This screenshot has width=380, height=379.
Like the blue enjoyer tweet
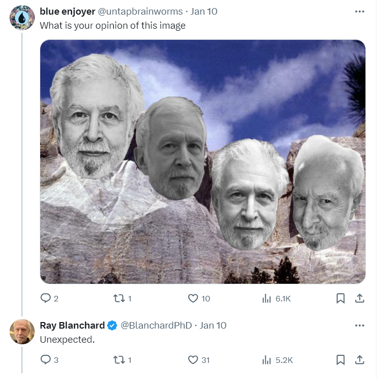[x=199, y=298]
